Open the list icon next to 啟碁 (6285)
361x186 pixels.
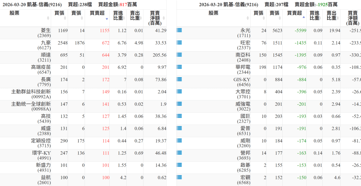pos(179,165)
